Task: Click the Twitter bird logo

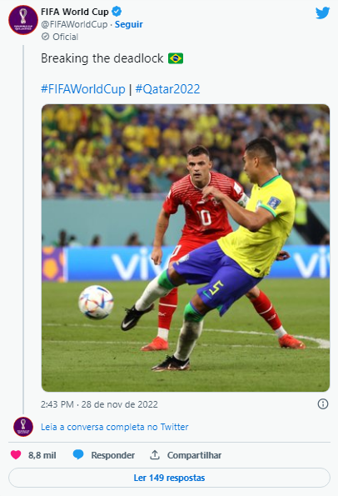Action: click(322, 13)
